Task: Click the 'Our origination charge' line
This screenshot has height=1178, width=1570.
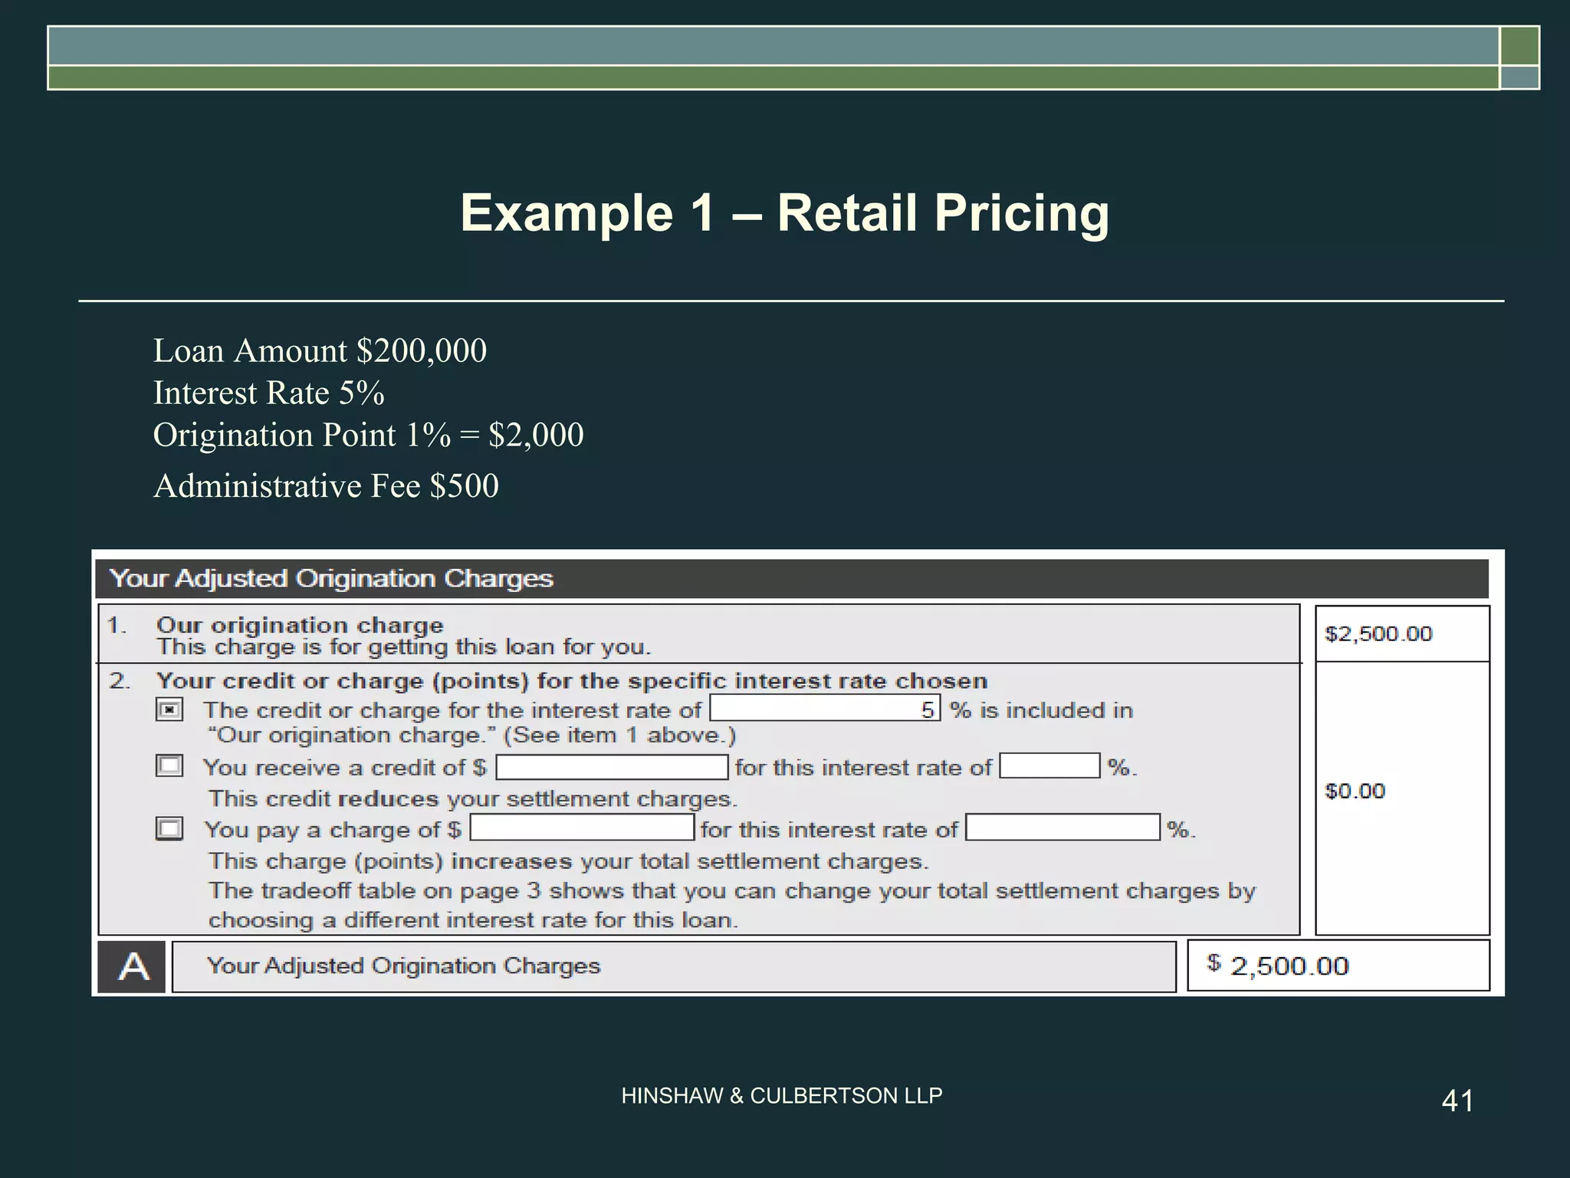Action: [300, 625]
